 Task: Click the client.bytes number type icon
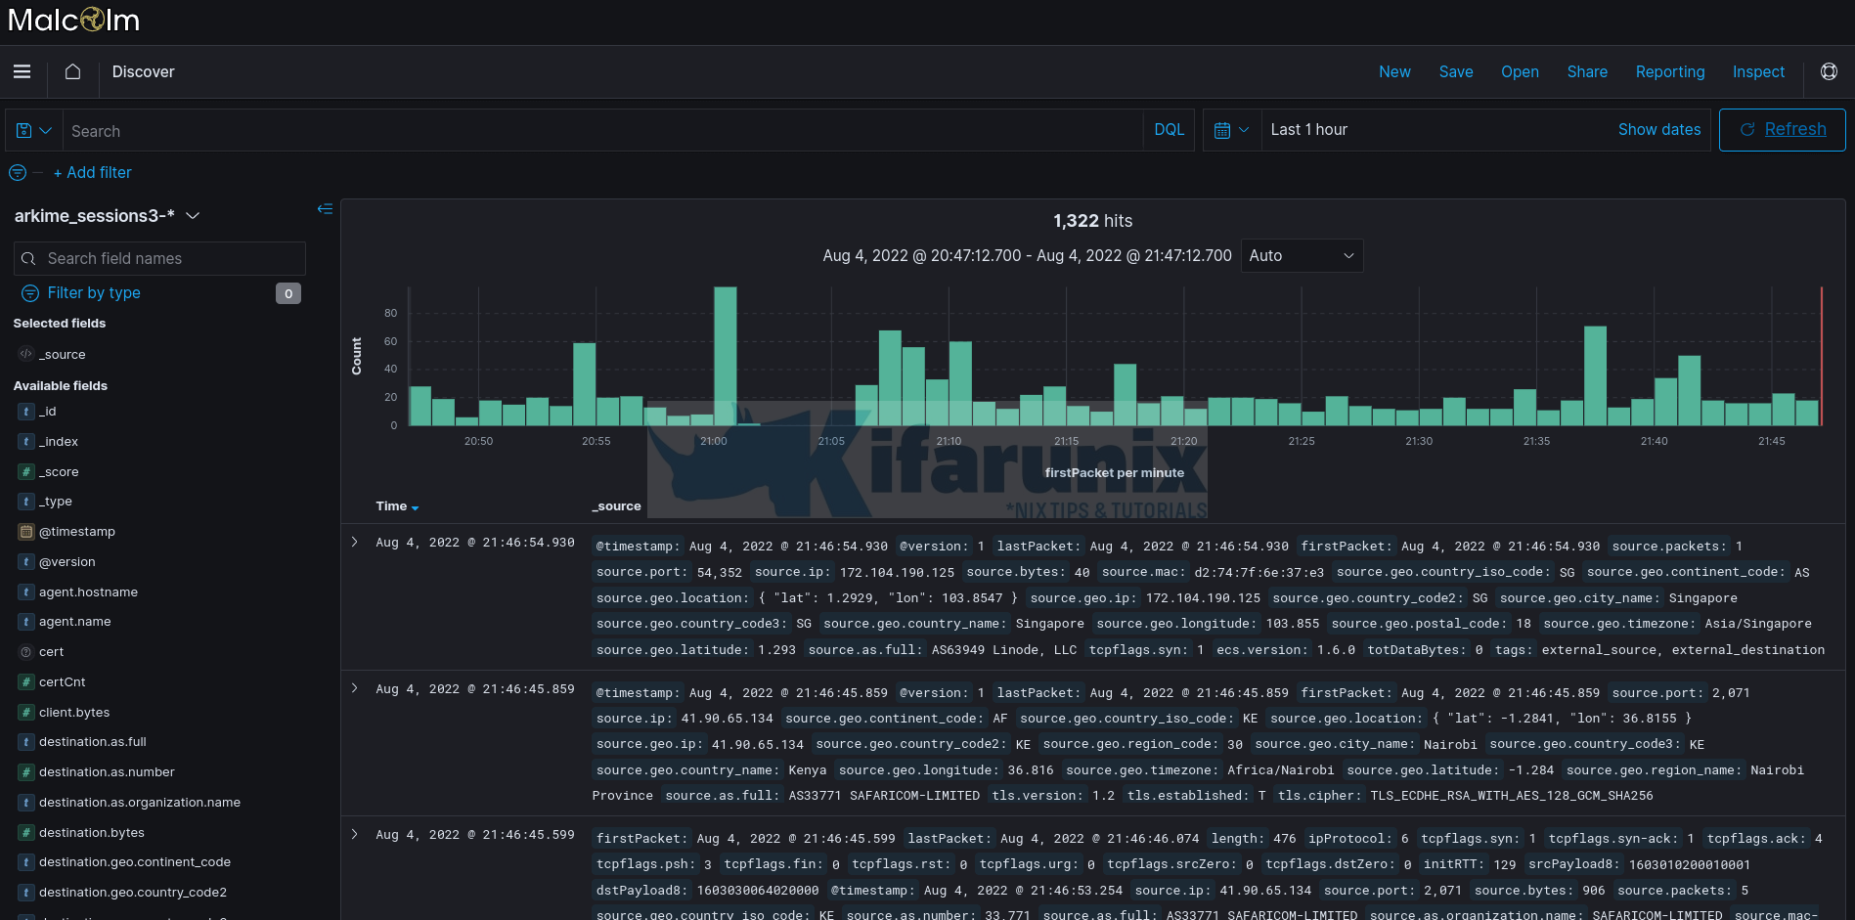click(26, 713)
